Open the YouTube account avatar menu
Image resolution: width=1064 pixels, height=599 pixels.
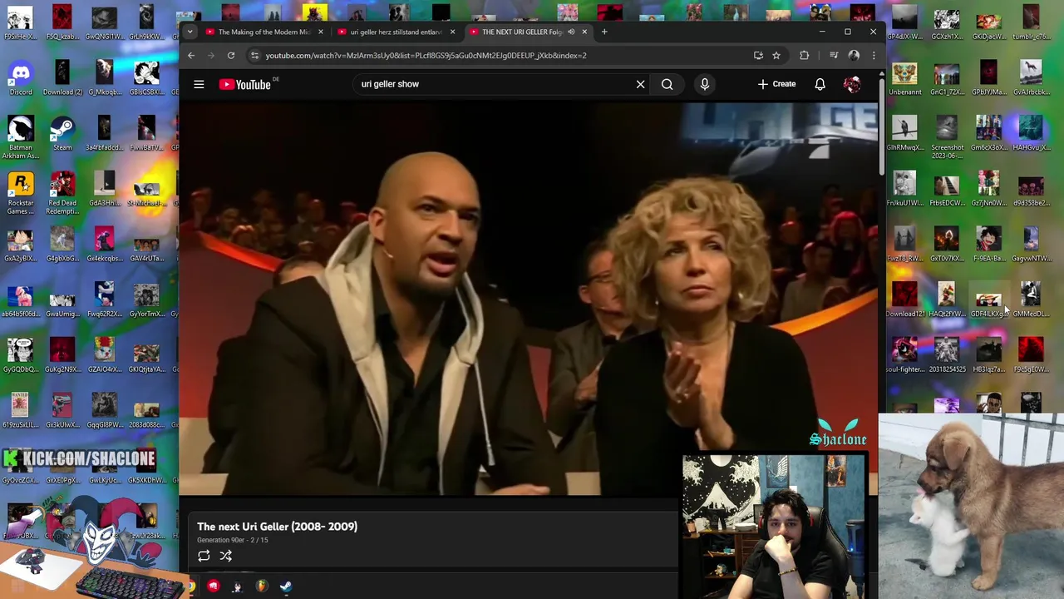[852, 84]
